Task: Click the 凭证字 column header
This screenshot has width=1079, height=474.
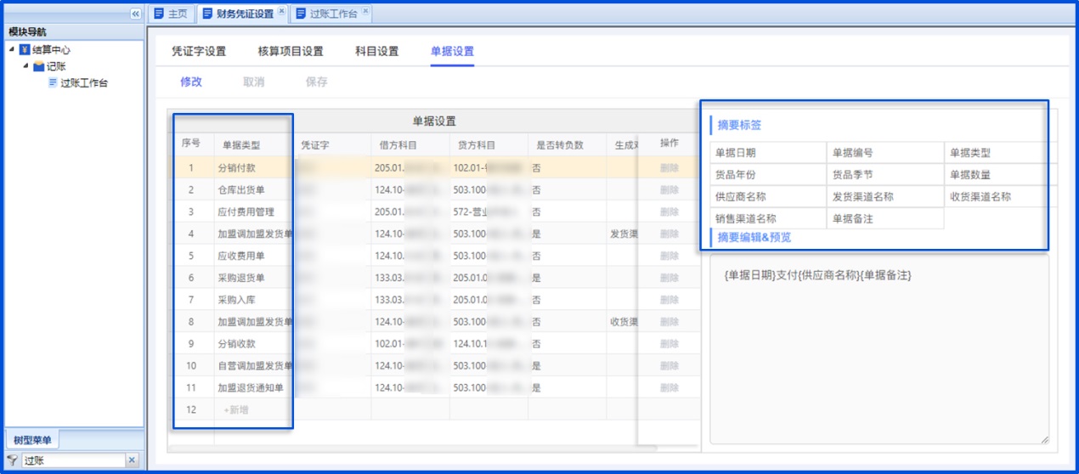Action: [x=332, y=145]
